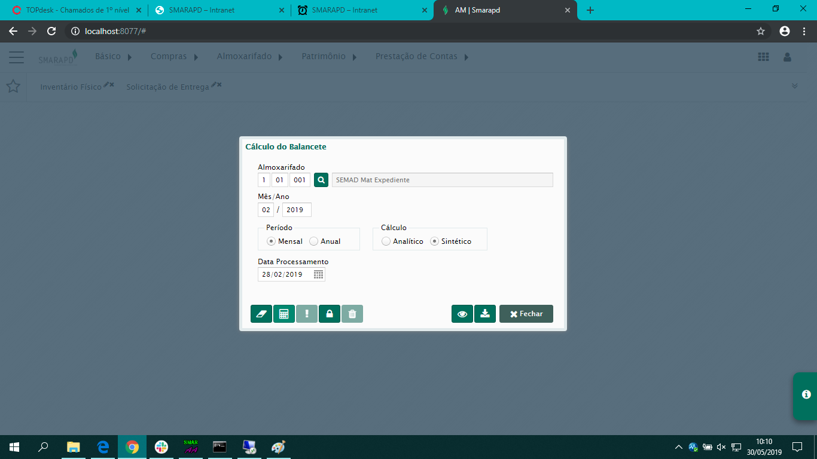This screenshot has width=817, height=459.
Task: Select the Sintético calculation radio button
Action: [x=435, y=241]
